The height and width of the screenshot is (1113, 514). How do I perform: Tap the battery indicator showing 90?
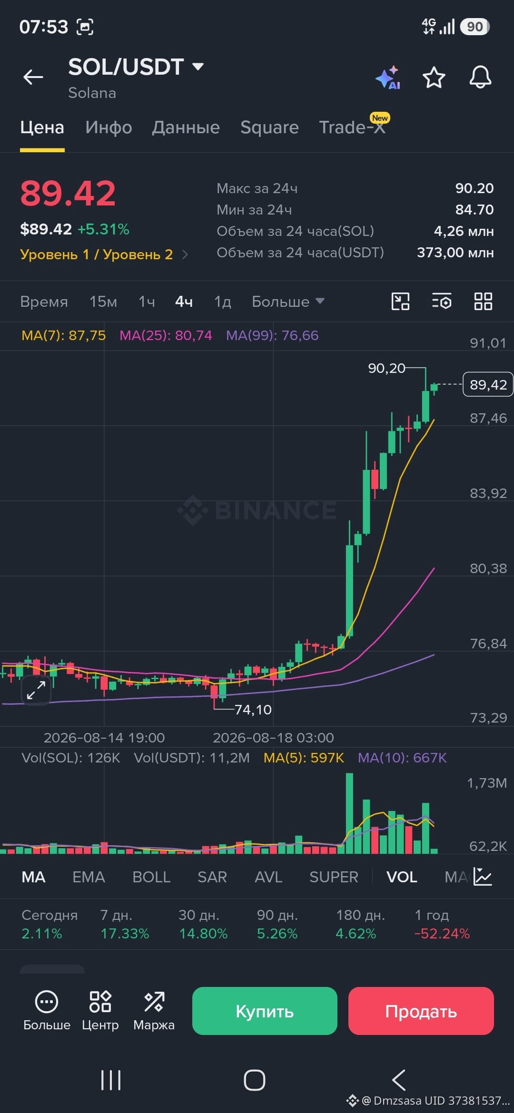[474, 27]
